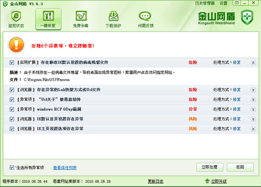Image resolution: width=261 pixels, height=187 pixels.
Task: Click 修复 action for the 病毒残留文件 row
Action: (237, 62)
